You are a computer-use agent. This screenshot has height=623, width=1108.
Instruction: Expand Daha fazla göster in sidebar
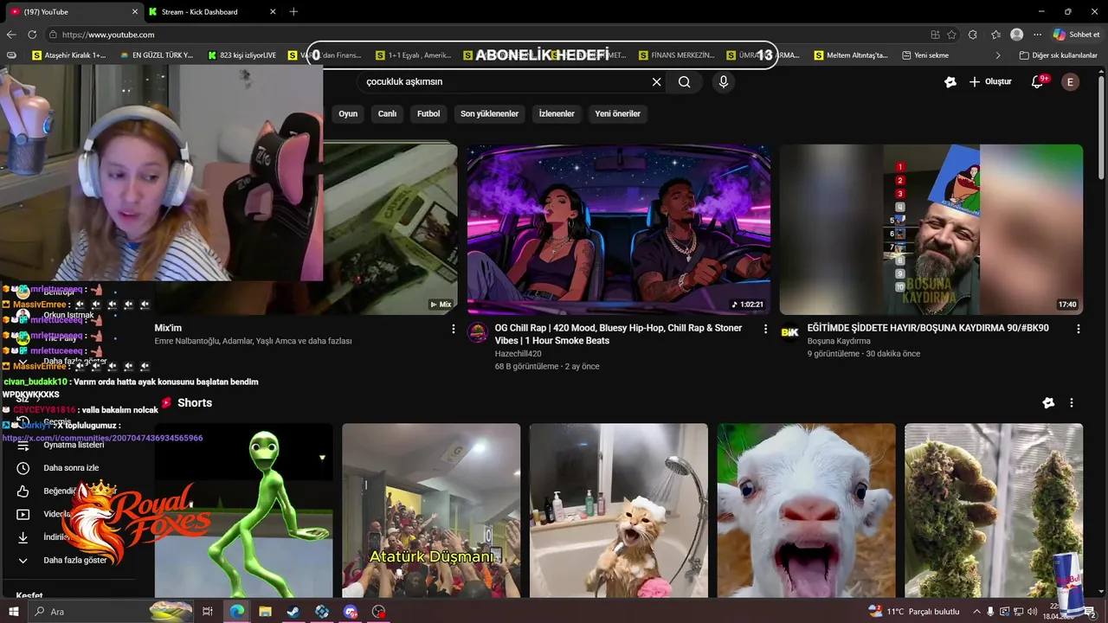pyautogui.click(x=74, y=561)
